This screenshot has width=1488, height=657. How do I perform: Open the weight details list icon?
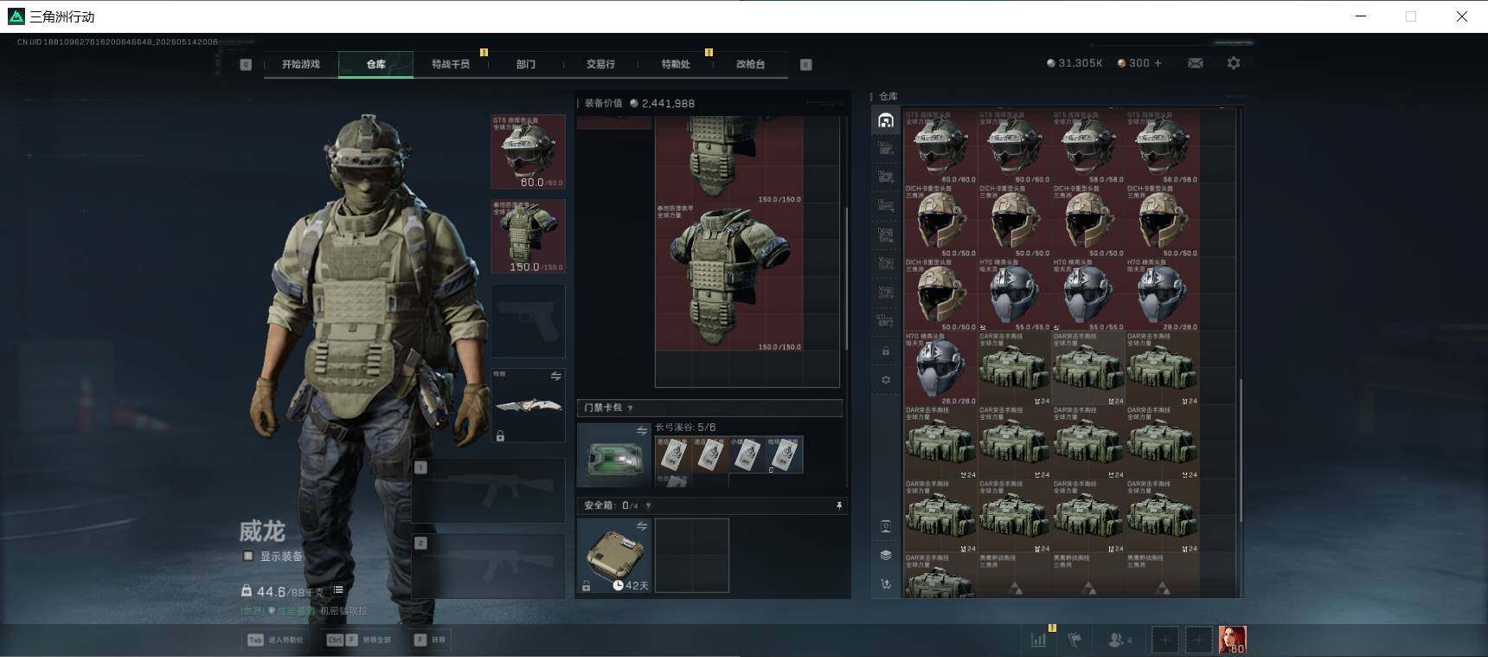[x=338, y=590]
